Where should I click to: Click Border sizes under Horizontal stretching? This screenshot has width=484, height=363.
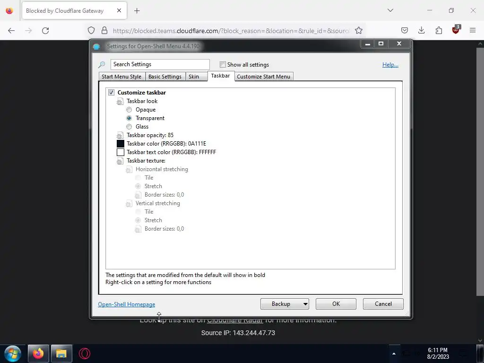164,195
